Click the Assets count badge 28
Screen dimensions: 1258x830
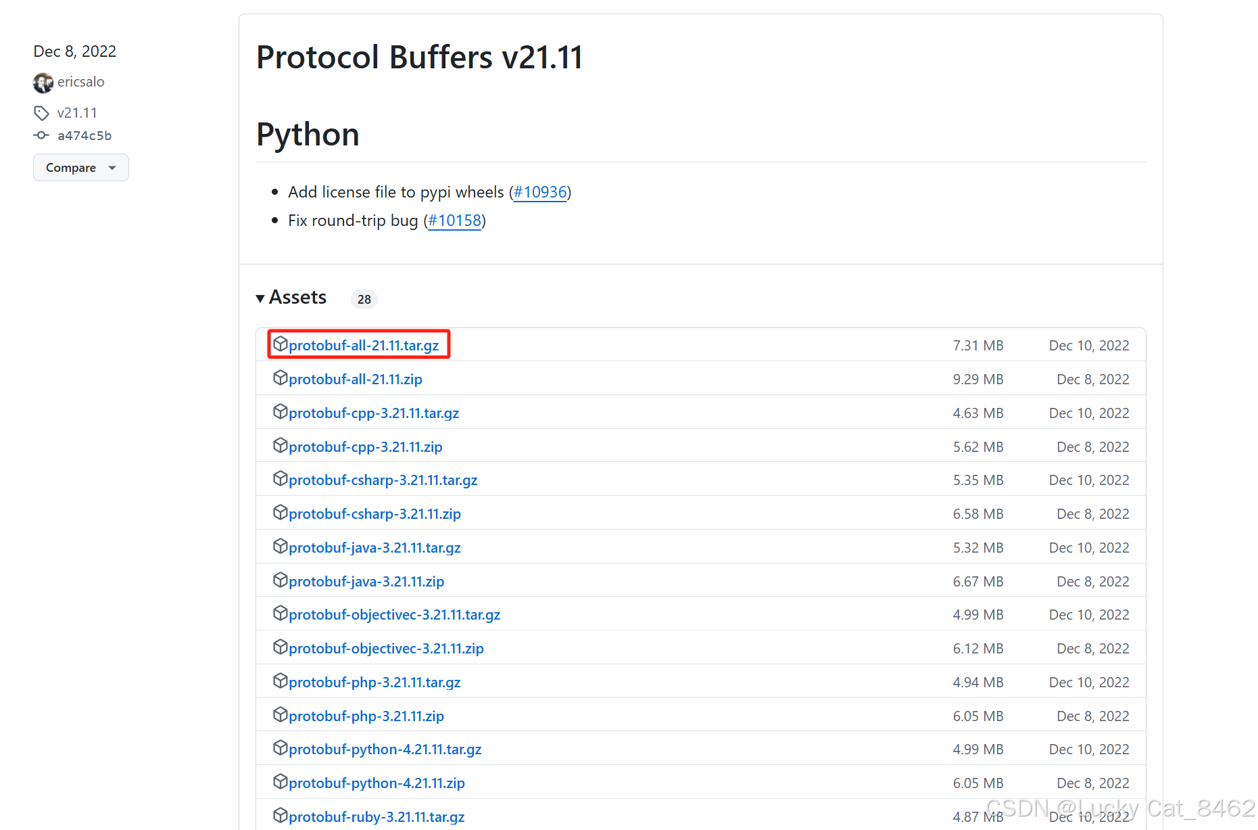pyautogui.click(x=364, y=299)
